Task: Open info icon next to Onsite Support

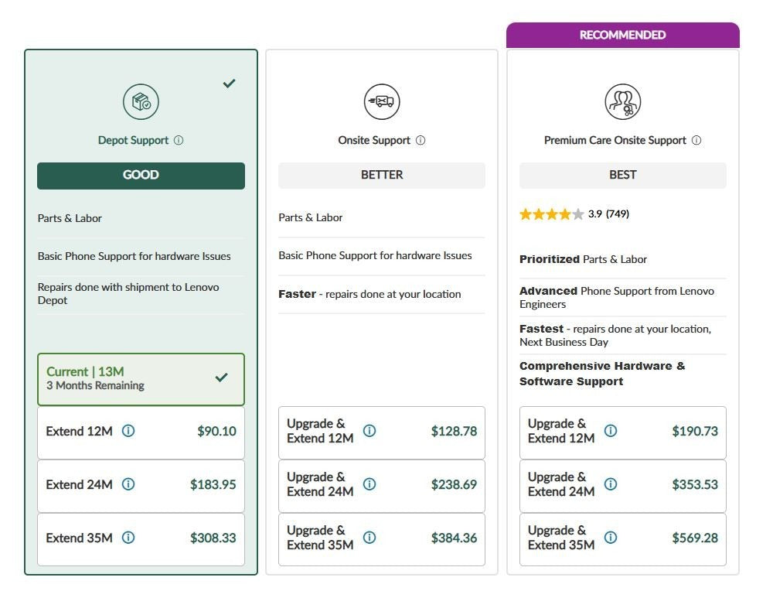Action: (x=421, y=140)
